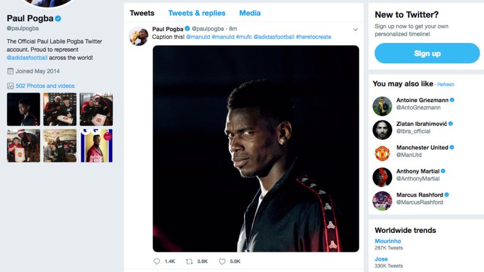Open Zlatan Ibrahimović's profile avatar
This screenshot has width=484, height=272.
point(382,129)
